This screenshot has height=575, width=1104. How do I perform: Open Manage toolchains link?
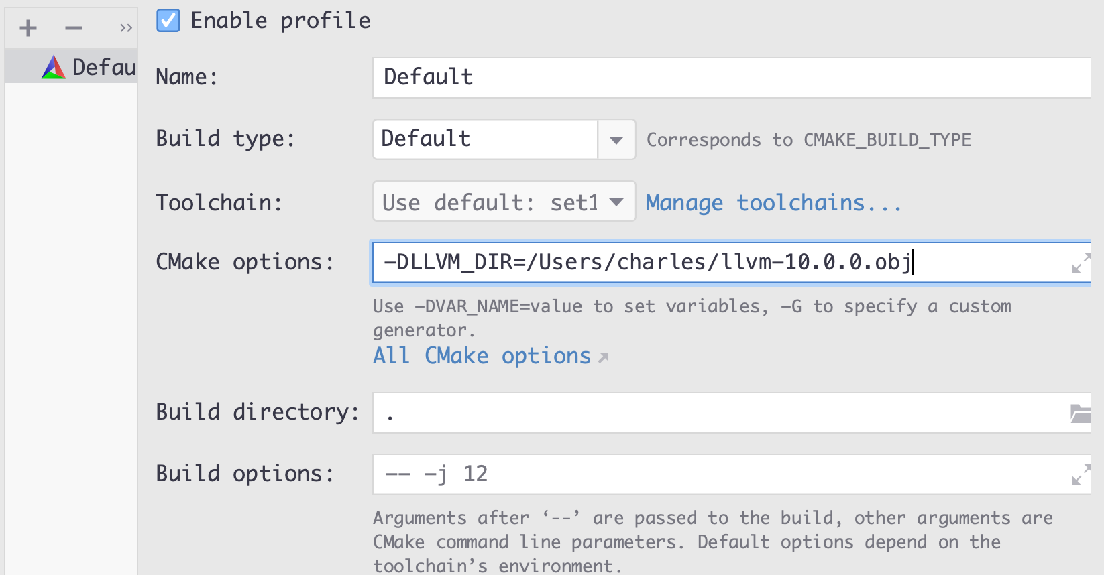(x=773, y=202)
